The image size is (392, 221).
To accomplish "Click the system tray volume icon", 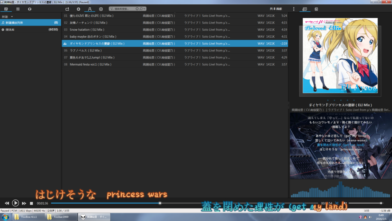I will click(x=370, y=217).
